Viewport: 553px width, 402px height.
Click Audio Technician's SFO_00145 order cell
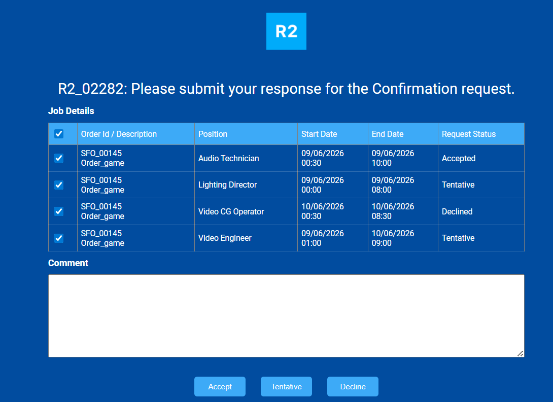click(136, 158)
